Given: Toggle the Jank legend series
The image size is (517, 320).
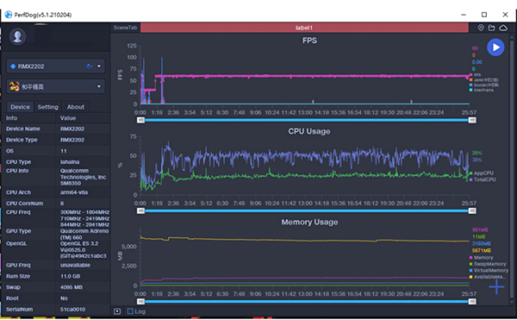Looking at the screenshot, I should pos(483,80).
